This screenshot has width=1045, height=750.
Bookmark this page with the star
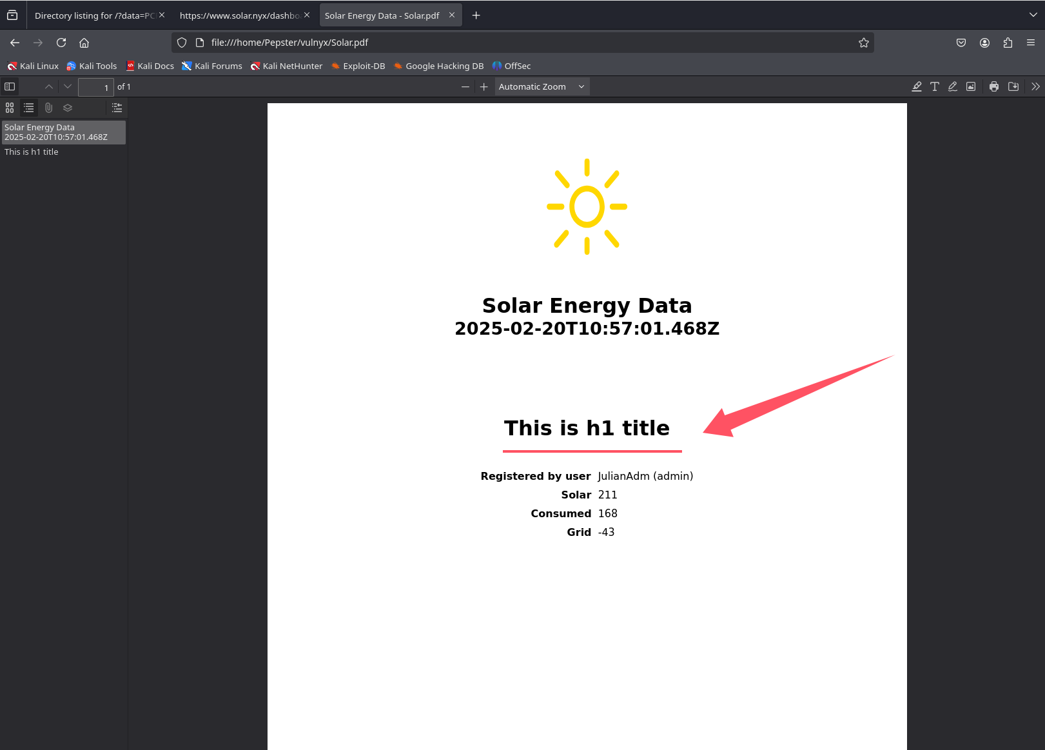point(863,43)
